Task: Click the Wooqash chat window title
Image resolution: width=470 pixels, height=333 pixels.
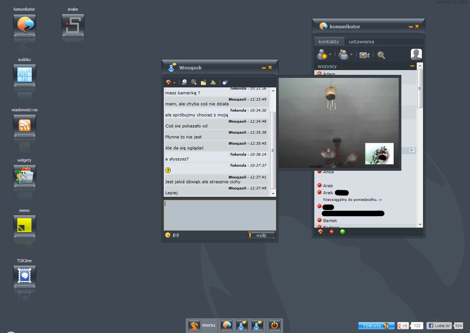Action: point(190,68)
